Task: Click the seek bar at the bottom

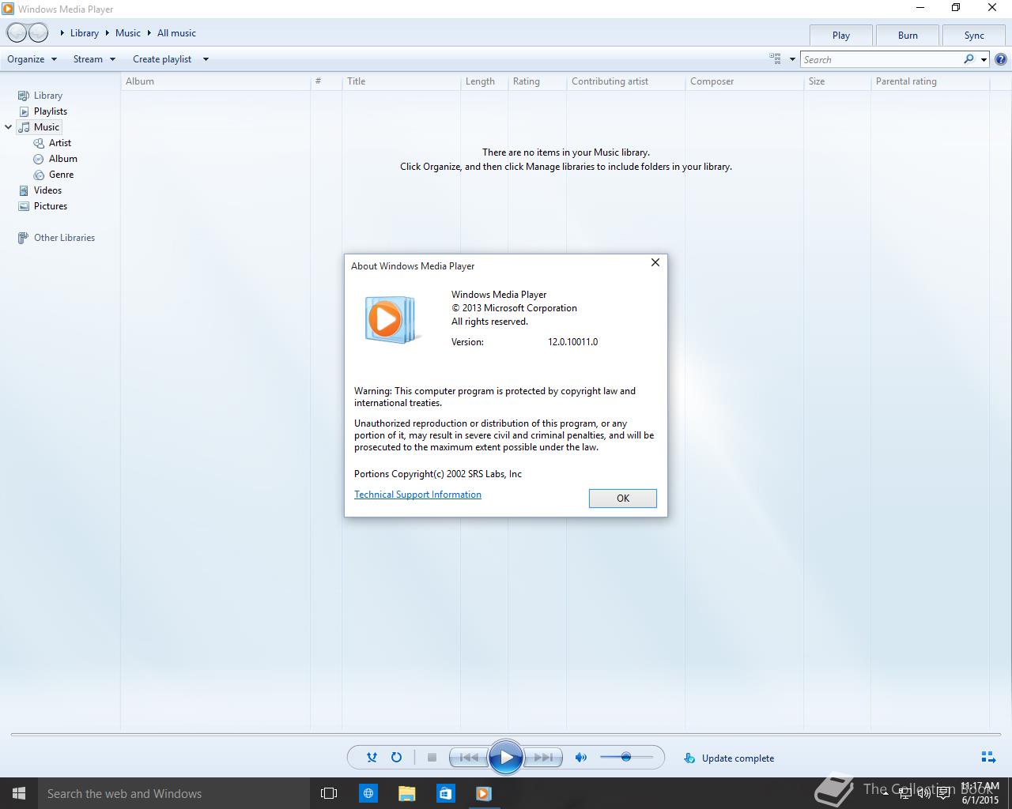Action: coord(505,735)
